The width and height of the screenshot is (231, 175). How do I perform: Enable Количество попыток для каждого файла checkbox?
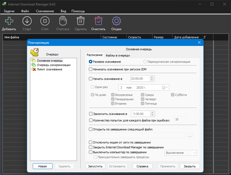[x=91, y=120]
